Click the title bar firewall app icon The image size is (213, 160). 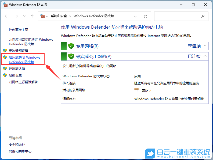(5, 5)
